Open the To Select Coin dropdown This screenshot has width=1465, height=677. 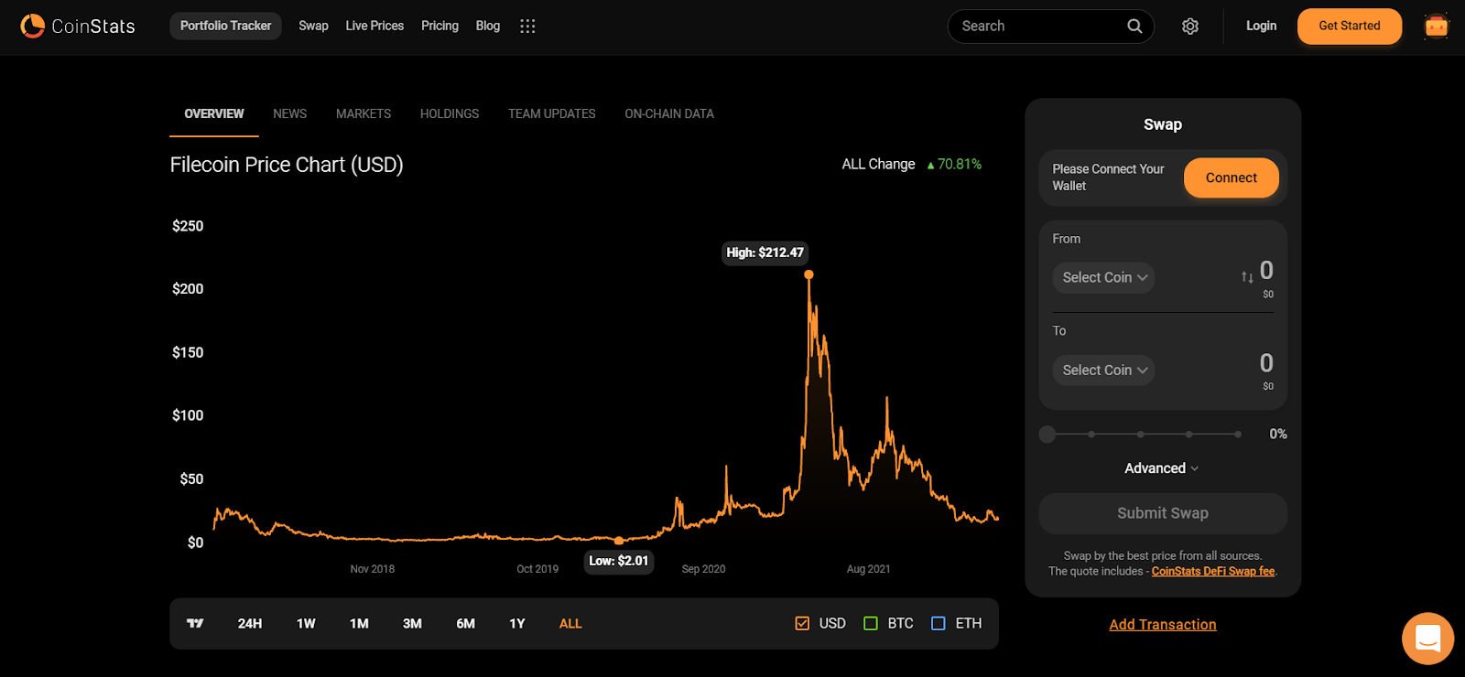point(1103,370)
